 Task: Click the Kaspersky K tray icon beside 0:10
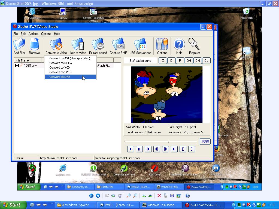point(249,205)
